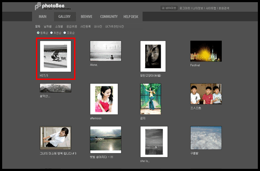
Task: Open the afternoon woman photo thumbnail
Action: 104,99
